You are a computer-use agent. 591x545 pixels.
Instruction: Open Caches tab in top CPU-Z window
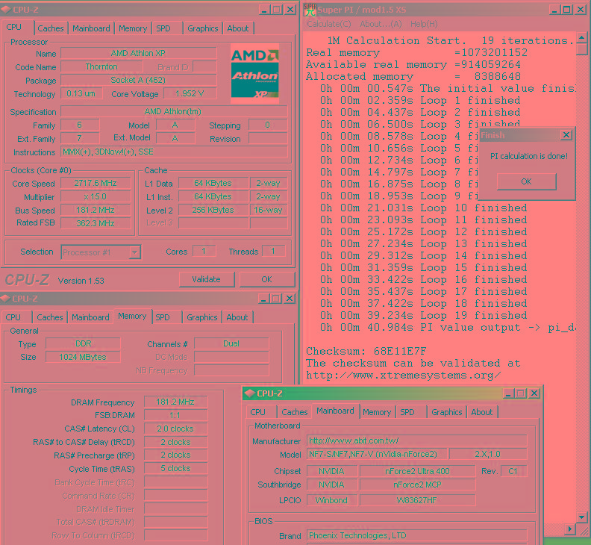[x=51, y=28]
